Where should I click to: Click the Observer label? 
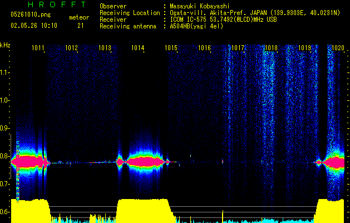pyautogui.click(x=113, y=6)
